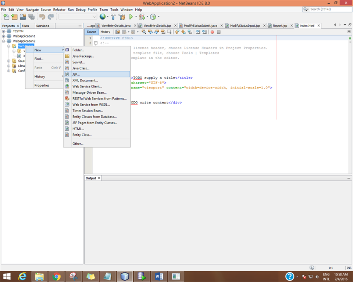Click Properties in the context menu
The height and width of the screenshot is (282, 353).
click(42, 86)
